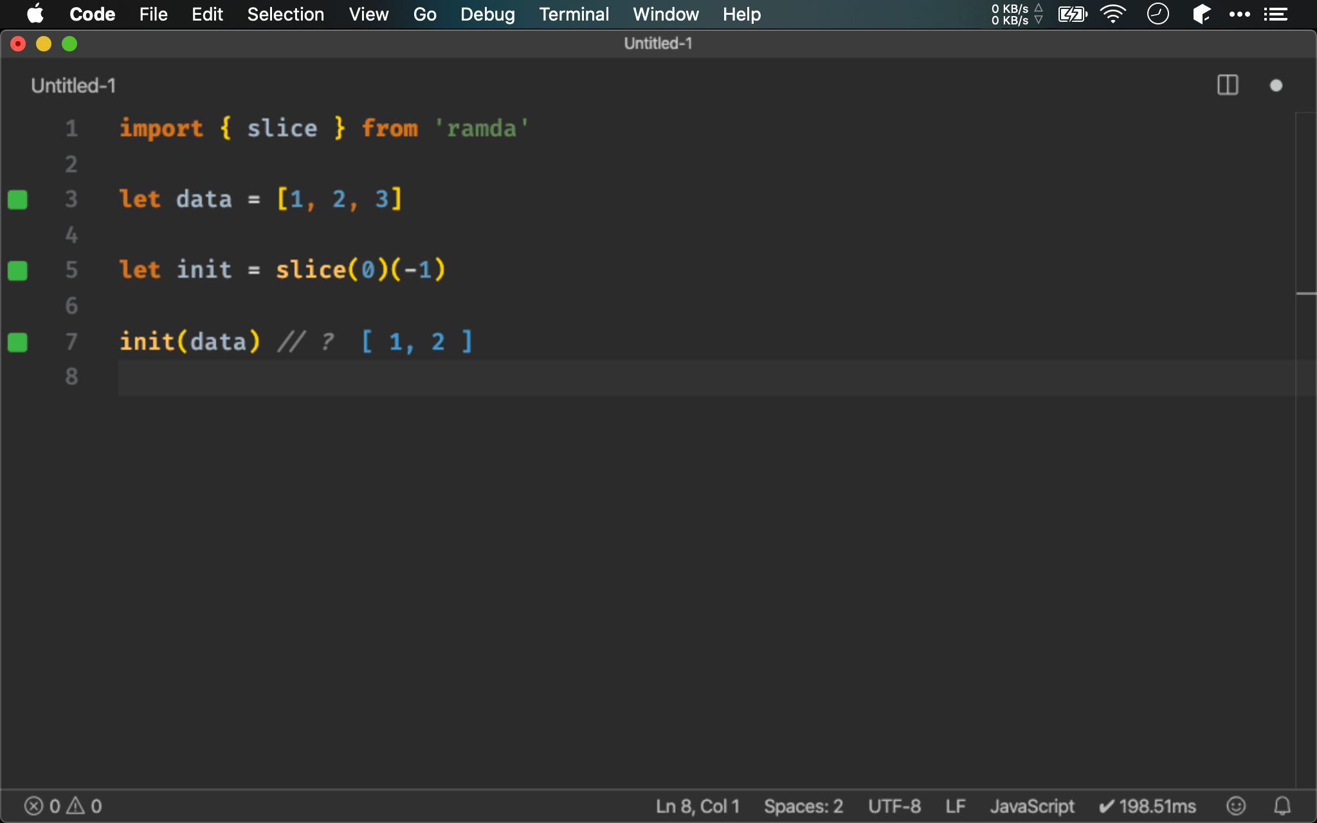This screenshot has width=1317, height=823.
Task: Open the Debug menu
Action: tap(487, 14)
